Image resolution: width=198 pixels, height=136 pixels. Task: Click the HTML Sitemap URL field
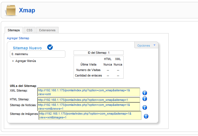tap(89, 100)
